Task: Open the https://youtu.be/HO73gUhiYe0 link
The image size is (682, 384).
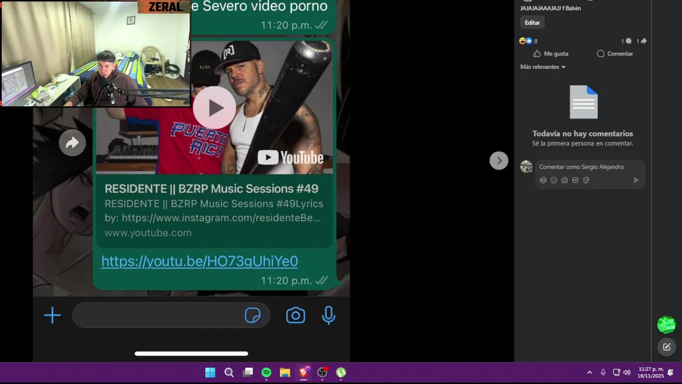Action: pos(199,261)
